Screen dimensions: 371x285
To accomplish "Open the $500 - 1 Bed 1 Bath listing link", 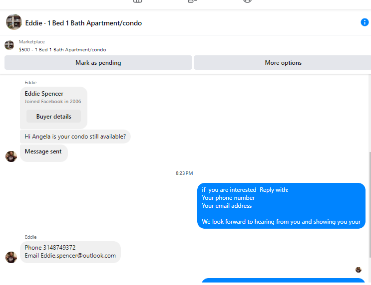I will click(x=62, y=50).
